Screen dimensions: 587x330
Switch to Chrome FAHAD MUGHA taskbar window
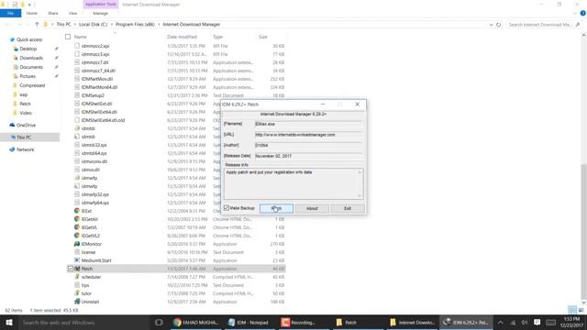pyautogui.click(x=195, y=323)
